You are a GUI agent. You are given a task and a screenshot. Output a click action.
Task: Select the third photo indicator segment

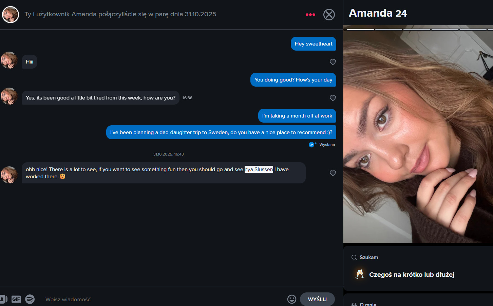416,30
